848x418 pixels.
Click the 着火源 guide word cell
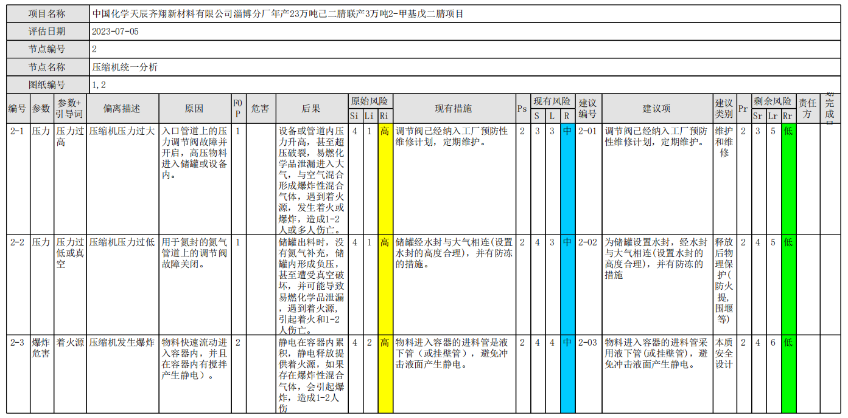click(71, 373)
